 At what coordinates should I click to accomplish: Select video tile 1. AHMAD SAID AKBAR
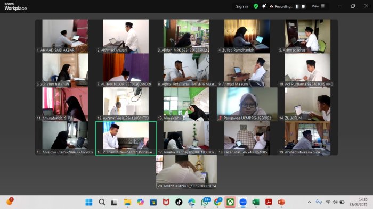coord(65,36)
